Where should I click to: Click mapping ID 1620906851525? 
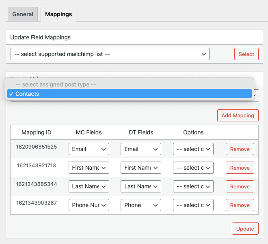click(37, 147)
